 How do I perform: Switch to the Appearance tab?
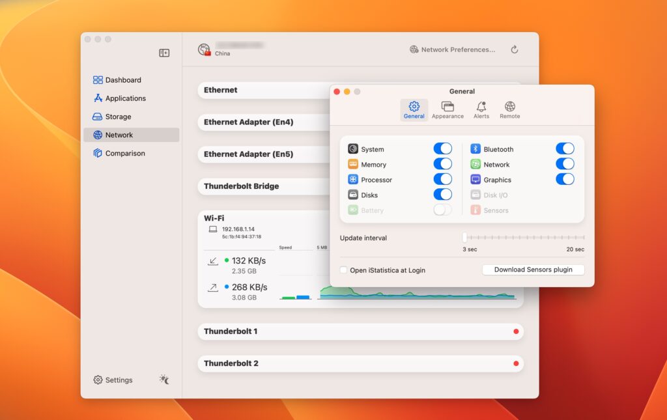[x=447, y=109]
